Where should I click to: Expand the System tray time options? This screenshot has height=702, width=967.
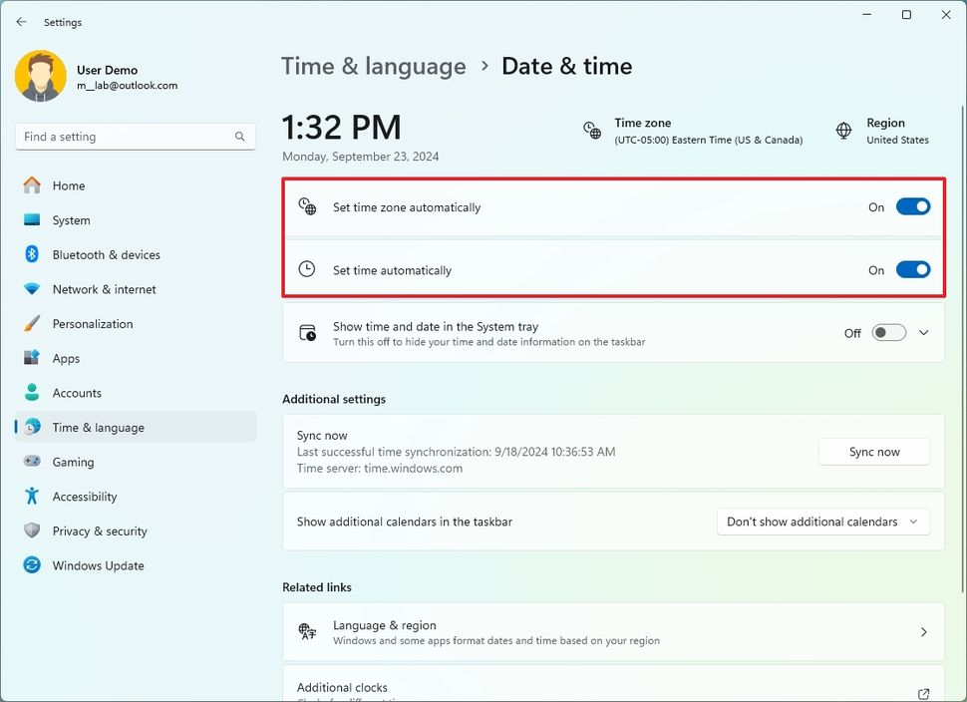923,332
